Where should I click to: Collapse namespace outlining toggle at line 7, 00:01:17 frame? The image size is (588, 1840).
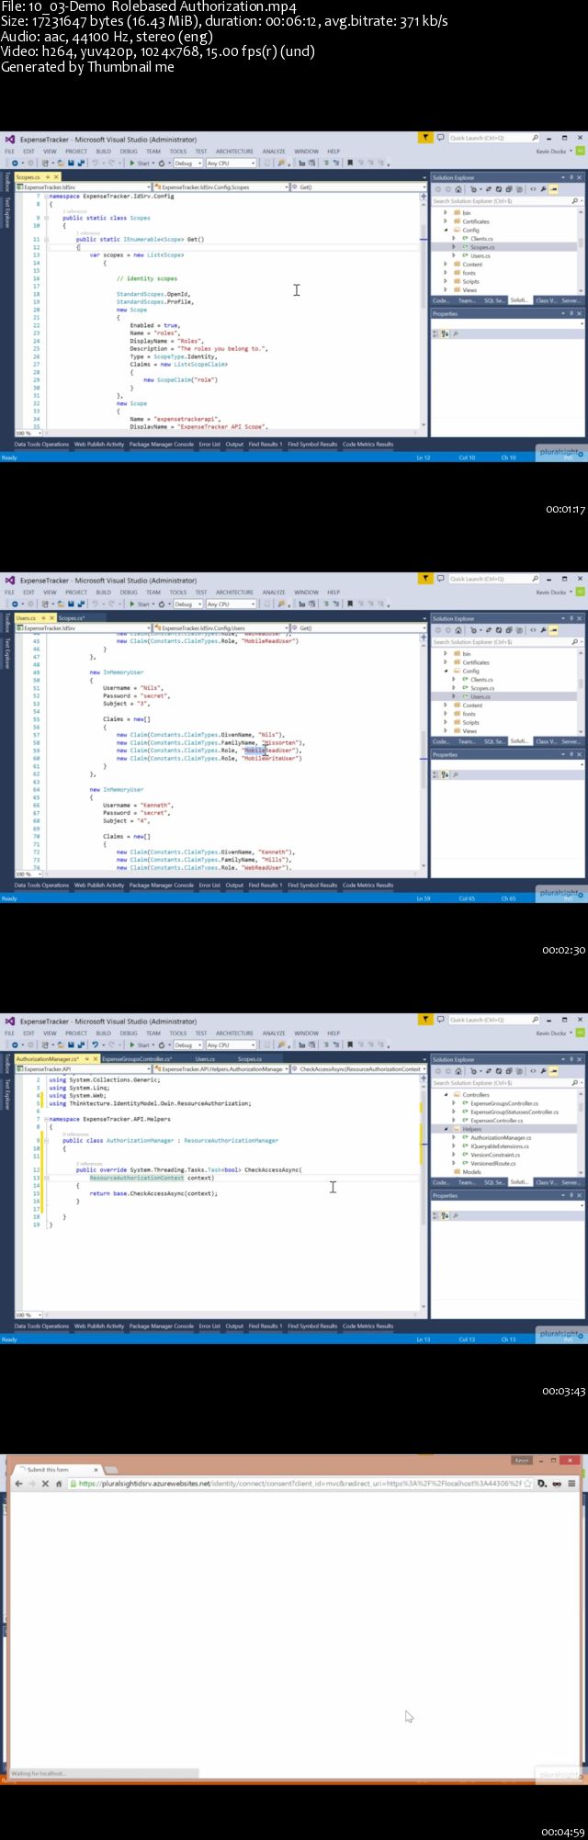click(46, 197)
